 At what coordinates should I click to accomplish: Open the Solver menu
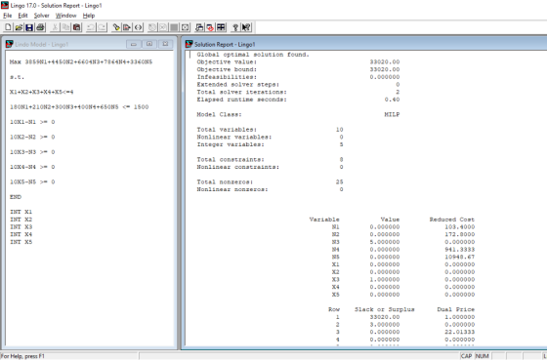click(x=41, y=16)
